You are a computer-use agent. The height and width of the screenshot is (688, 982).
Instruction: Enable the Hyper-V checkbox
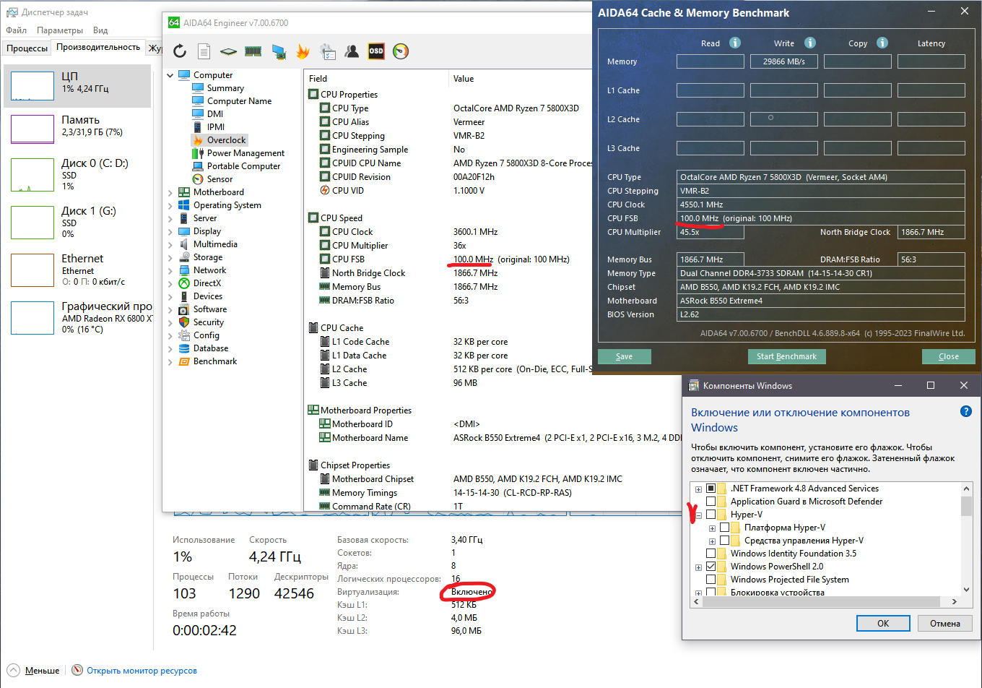click(x=711, y=515)
